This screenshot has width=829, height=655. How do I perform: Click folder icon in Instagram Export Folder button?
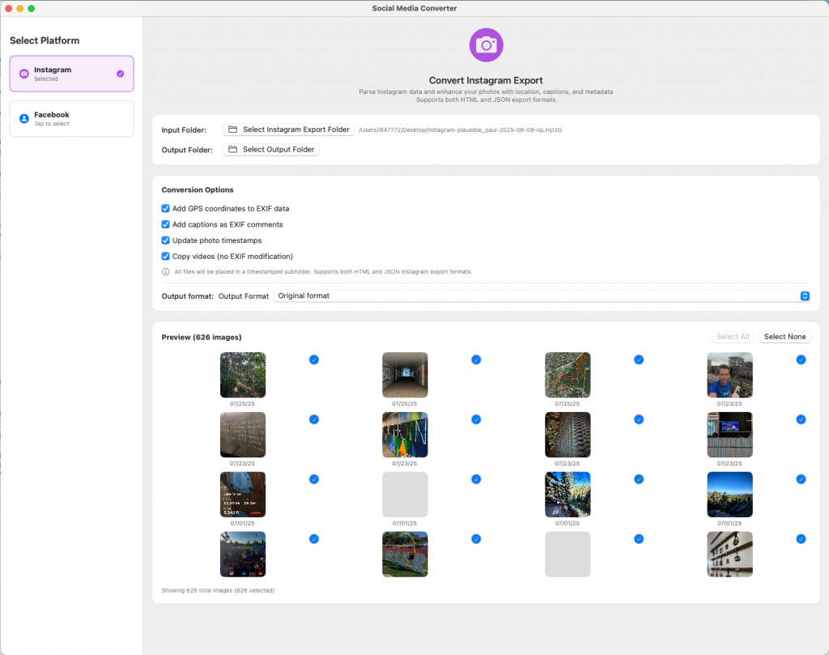tap(232, 130)
